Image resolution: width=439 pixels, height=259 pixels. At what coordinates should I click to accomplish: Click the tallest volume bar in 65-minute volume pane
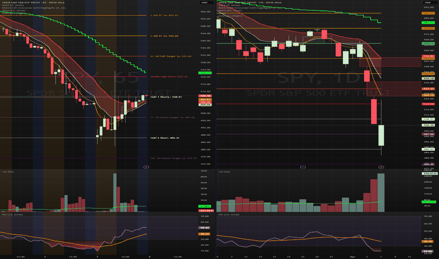tap(115, 193)
